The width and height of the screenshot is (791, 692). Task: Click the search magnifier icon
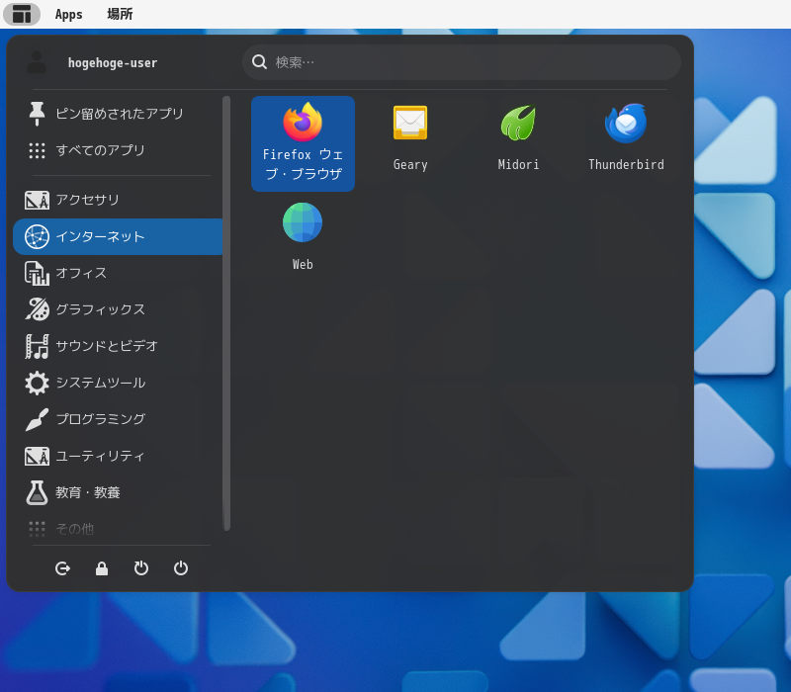(259, 62)
